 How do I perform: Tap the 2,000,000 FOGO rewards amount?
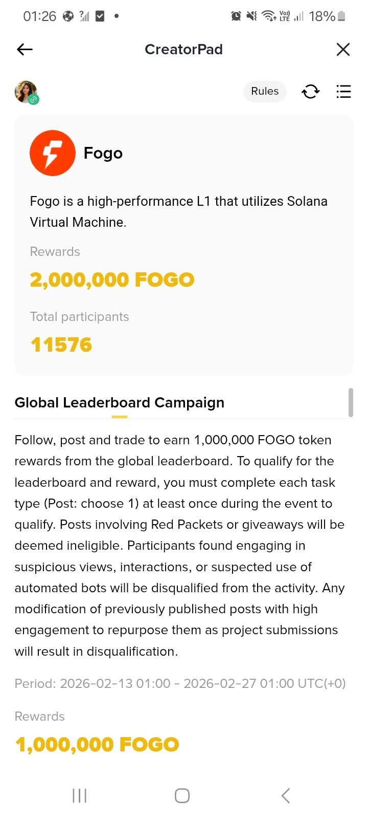[x=112, y=280]
